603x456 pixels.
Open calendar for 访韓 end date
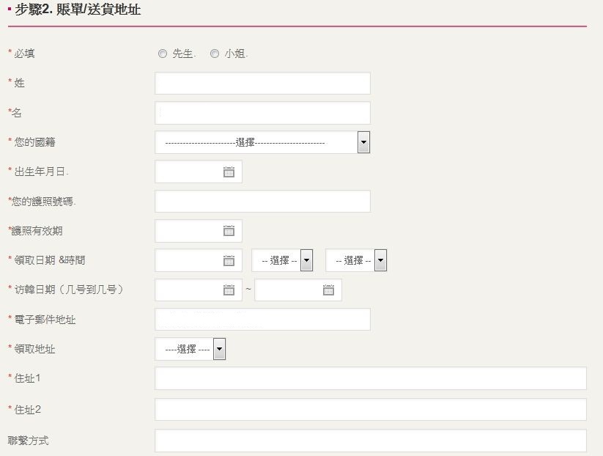coord(328,290)
